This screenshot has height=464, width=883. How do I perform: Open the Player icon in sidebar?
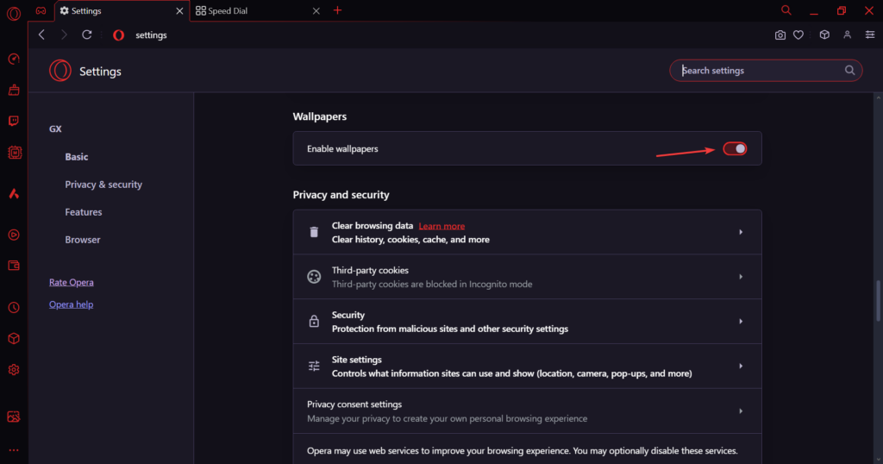click(14, 235)
